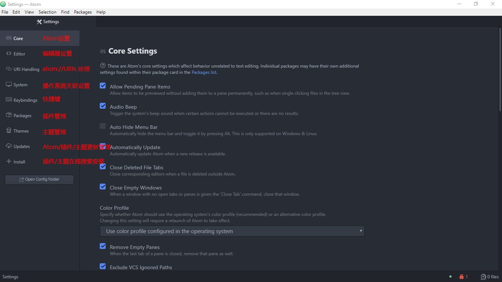Click the Themes paint bucket icon
Image resolution: width=502 pixels, height=282 pixels.
(x=9, y=131)
